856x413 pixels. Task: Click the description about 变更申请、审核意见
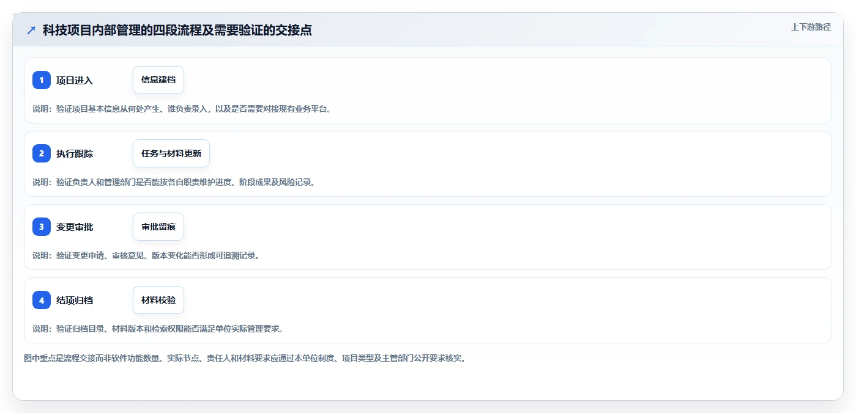[146, 255]
